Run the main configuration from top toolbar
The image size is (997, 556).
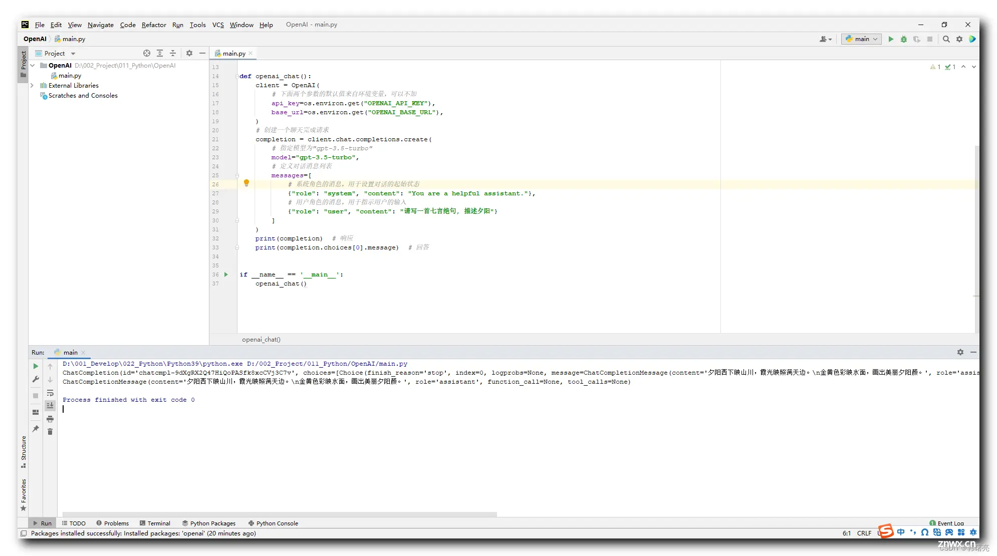pos(891,39)
